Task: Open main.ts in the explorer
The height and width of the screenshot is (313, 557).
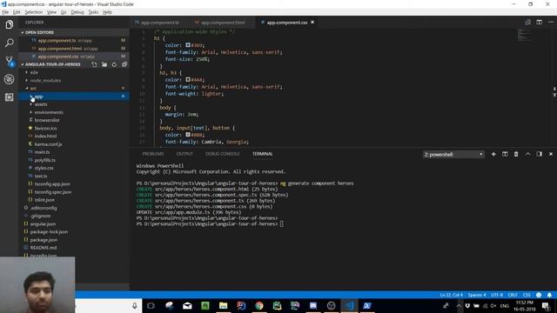Action: click(x=42, y=152)
